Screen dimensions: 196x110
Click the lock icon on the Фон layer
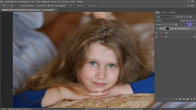click(194, 37)
